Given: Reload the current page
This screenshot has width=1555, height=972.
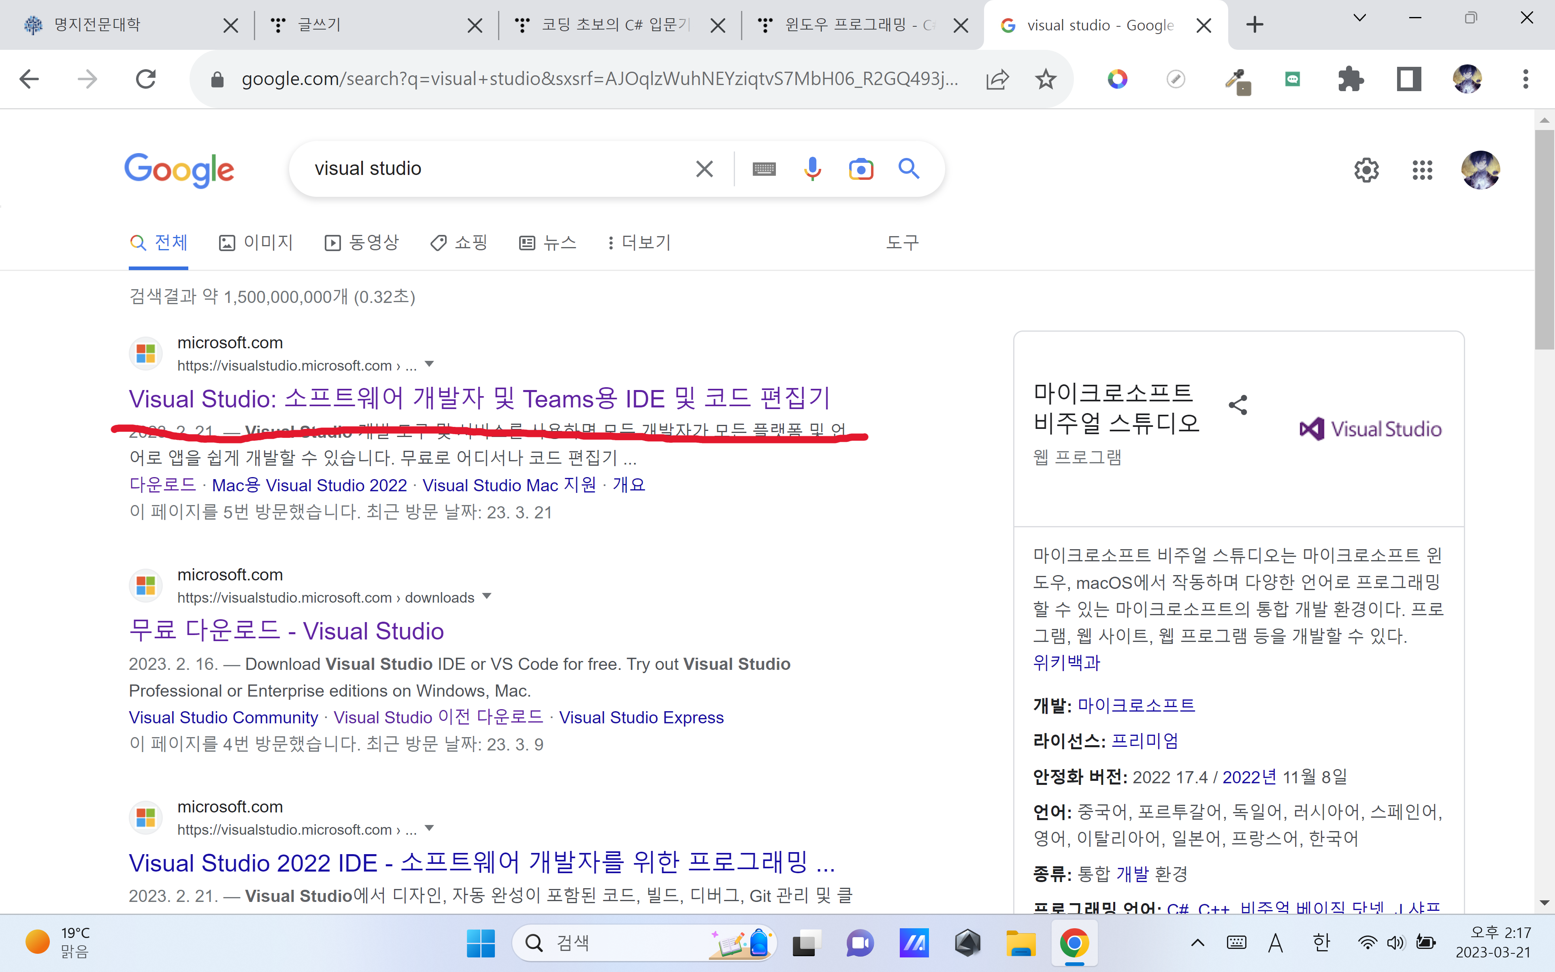Looking at the screenshot, I should point(146,79).
